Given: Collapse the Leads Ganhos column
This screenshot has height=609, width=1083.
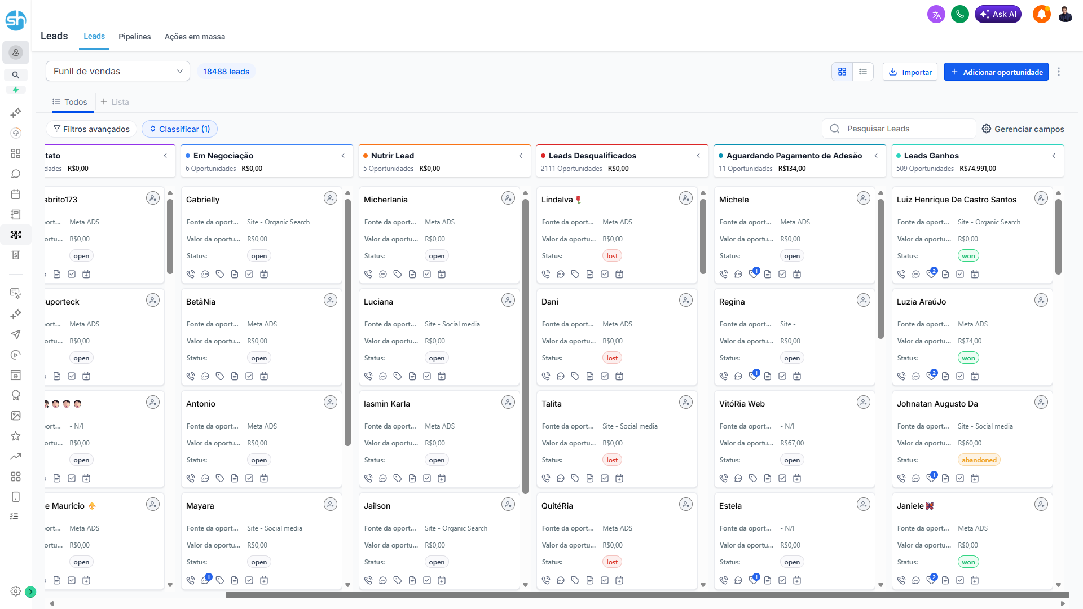Looking at the screenshot, I should [x=1054, y=156].
